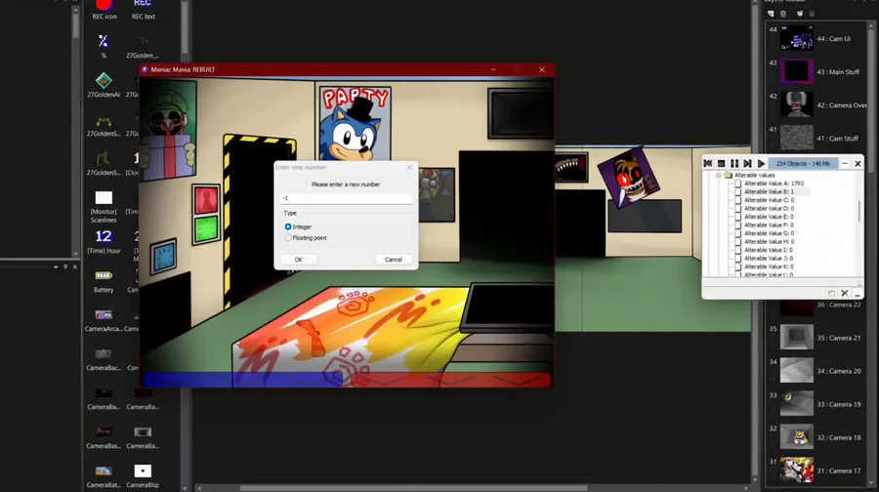This screenshot has width=879, height=492.
Task: Click OK in the number dialog
Action: 298,260
